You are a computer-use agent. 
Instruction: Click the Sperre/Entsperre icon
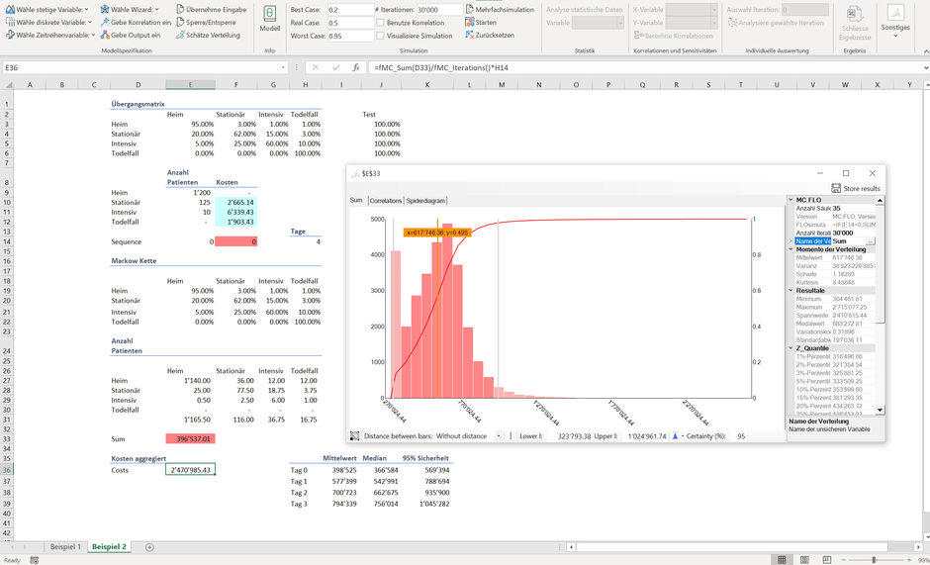coord(181,22)
